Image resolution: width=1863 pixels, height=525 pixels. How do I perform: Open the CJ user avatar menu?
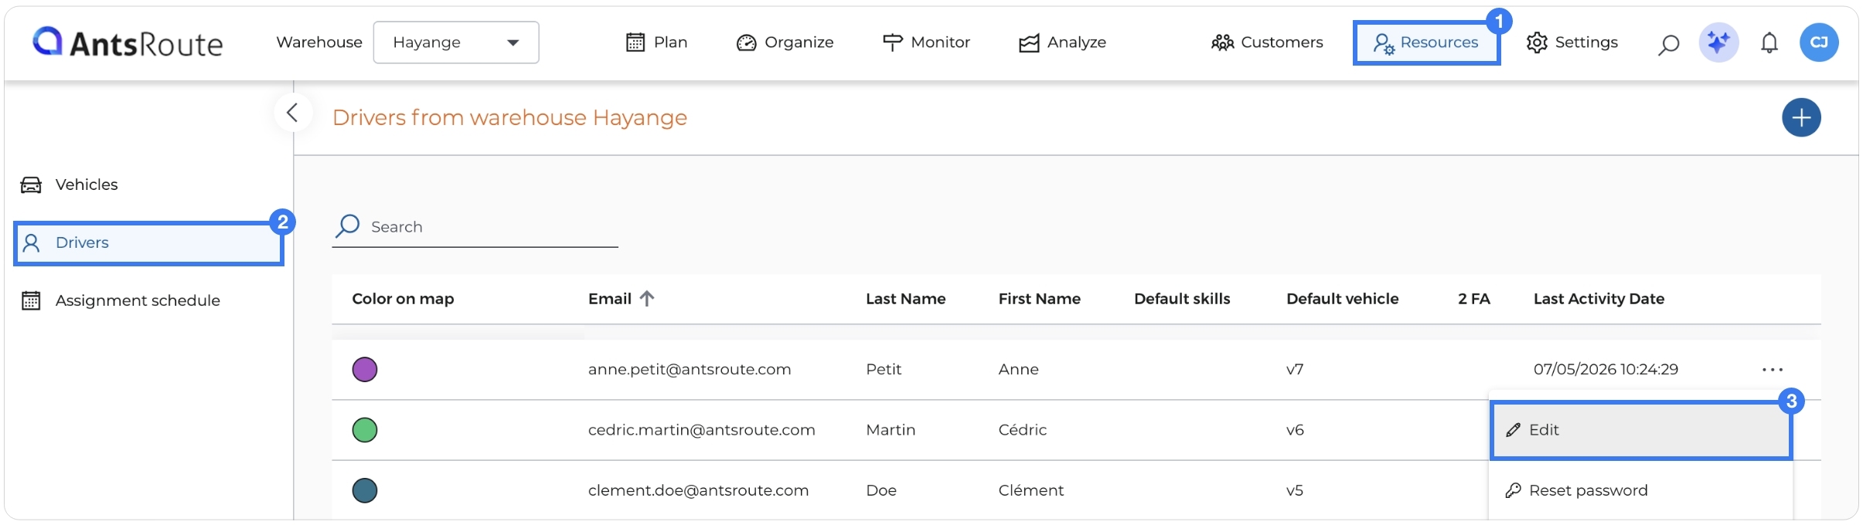tap(1819, 42)
